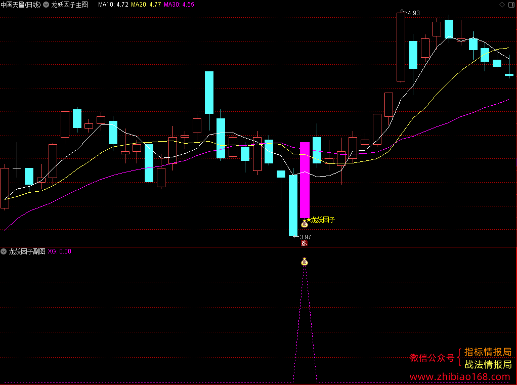
Task: Expand the 龙妖因子副图 indicator dropdown
Action: (4, 251)
